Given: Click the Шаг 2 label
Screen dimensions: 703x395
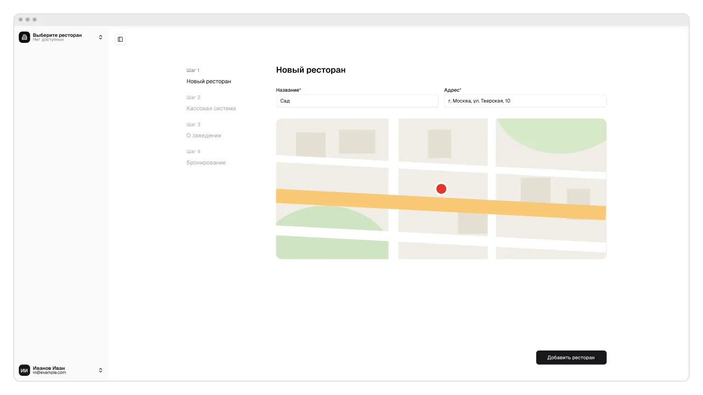Looking at the screenshot, I should tap(193, 97).
